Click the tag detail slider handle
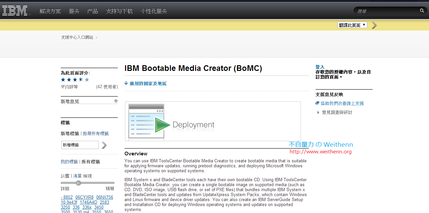Screen dimensions: 429x213 point(78,183)
